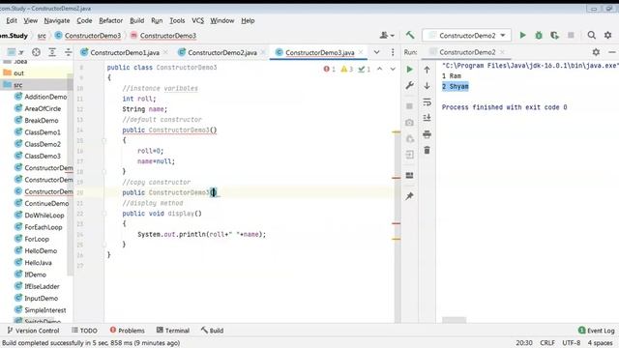The width and height of the screenshot is (619, 348).
Task: Click the wrench icon in Run panel
Action: [409, 85]
